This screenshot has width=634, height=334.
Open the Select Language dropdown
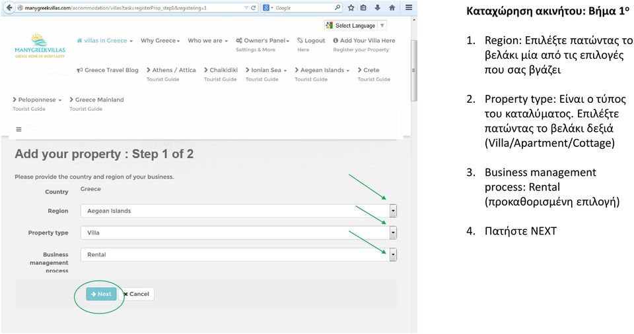coord(355,26)
